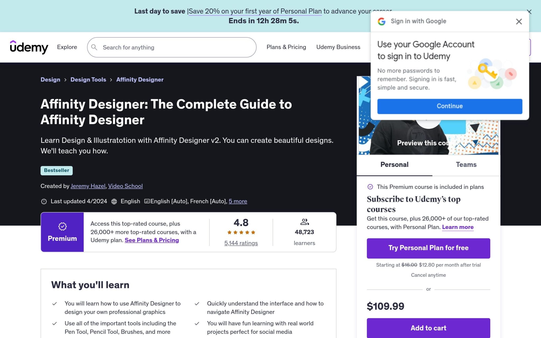This screenshot has width=541, height=338.
Task: Click the breadcrumb chevron after Design
Action: (65, 80)
